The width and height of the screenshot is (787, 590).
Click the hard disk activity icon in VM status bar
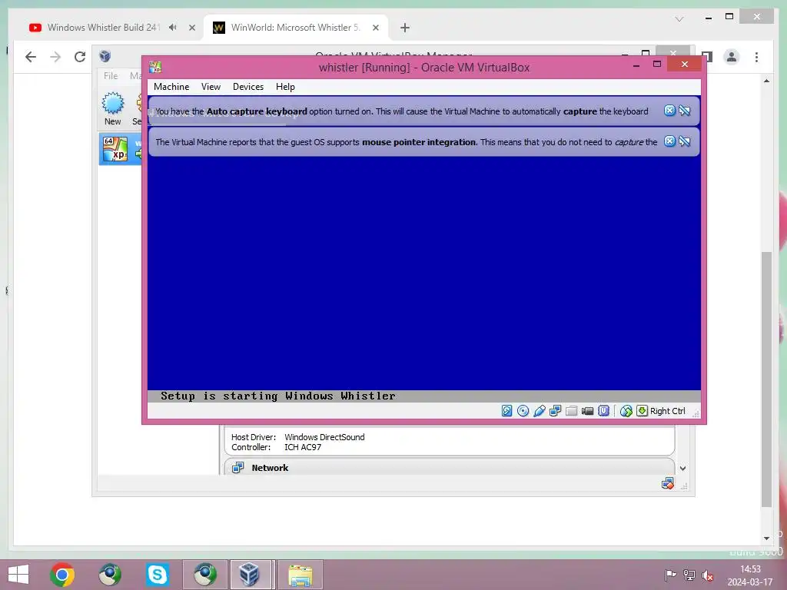tap(507, 411)
